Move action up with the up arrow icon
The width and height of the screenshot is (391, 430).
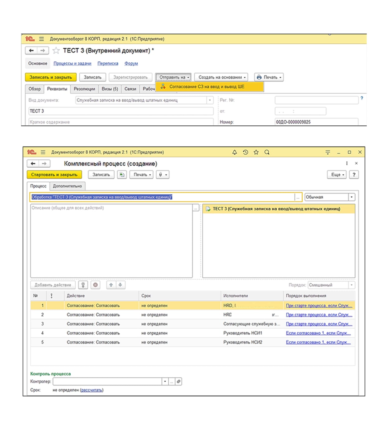click(x=111, y=285)
